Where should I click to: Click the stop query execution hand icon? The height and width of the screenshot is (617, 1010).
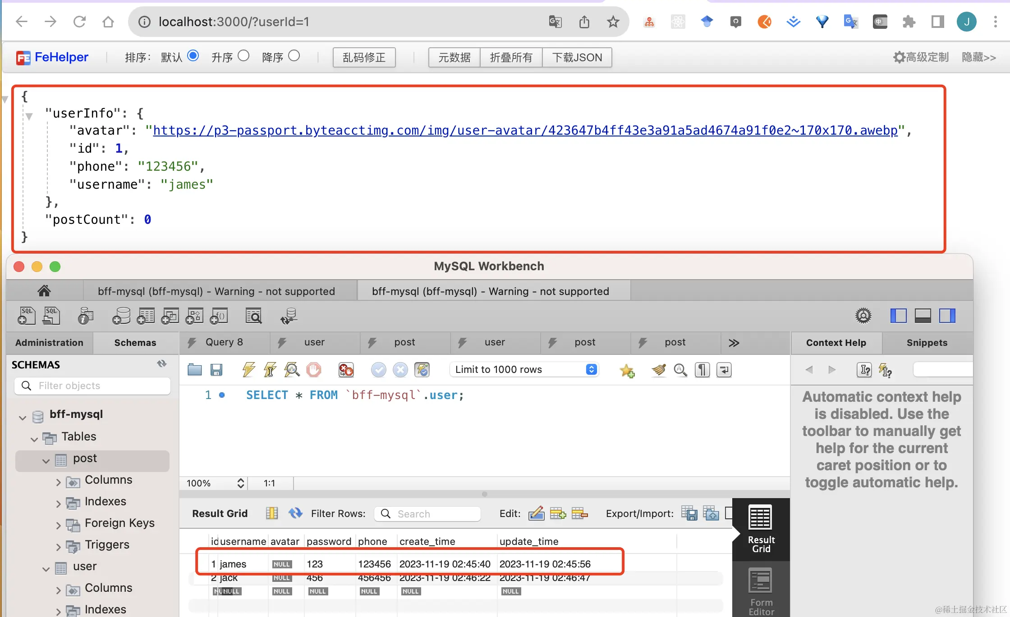(x=314, y=370)
